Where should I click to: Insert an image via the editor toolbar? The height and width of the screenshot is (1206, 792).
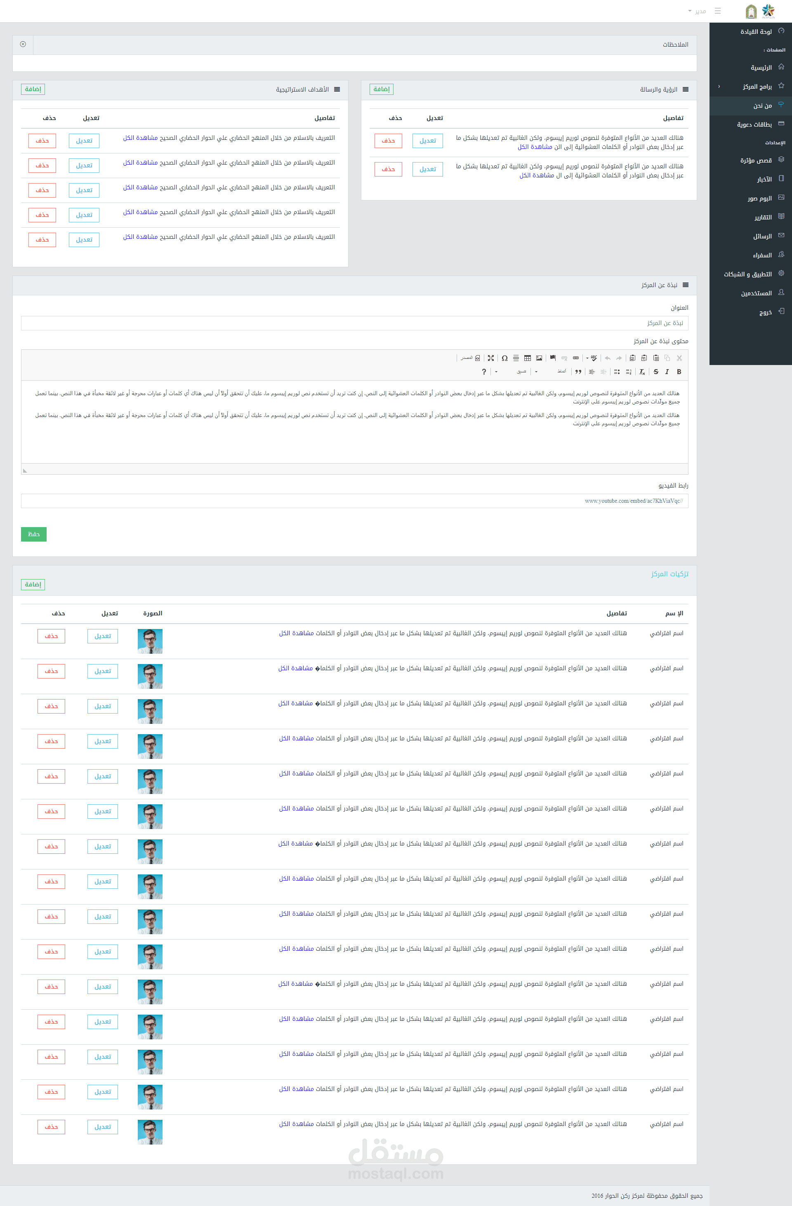tap(539, 358)
